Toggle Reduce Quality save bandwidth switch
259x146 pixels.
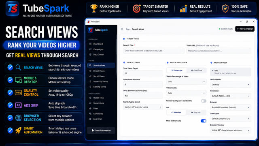point(204,101)
